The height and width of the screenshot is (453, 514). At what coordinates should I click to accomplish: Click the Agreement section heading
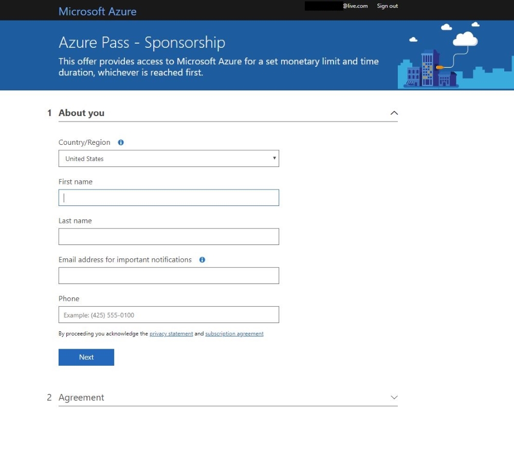(81, 397)
